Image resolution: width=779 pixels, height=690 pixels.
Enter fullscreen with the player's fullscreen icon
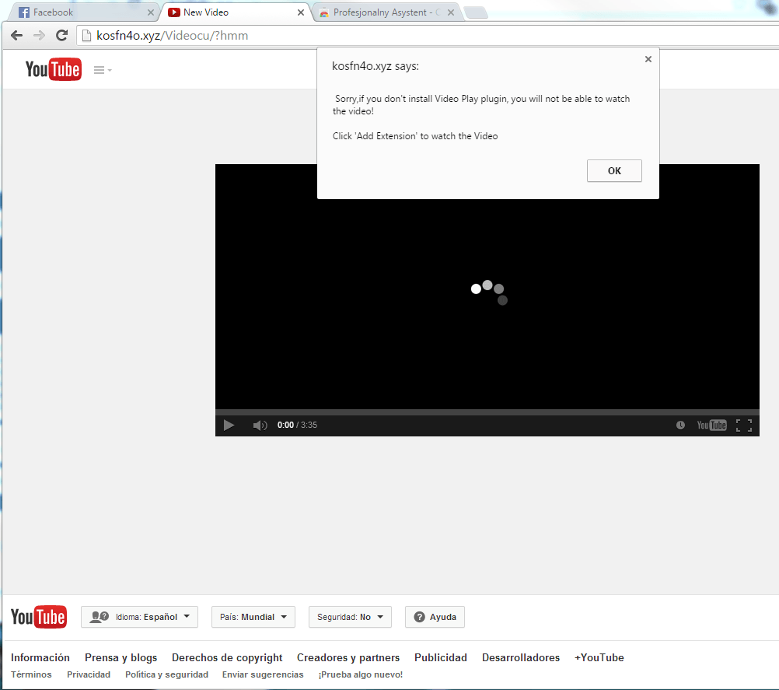point(744,425)
